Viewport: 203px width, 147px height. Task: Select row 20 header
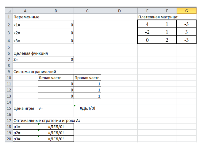[9, 139]
